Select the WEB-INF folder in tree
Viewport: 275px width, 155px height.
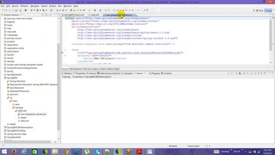coord(22,111)
